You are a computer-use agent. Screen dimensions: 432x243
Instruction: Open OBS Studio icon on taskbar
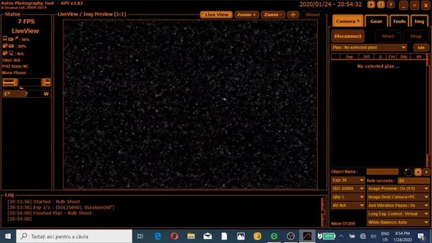[290, 236]
